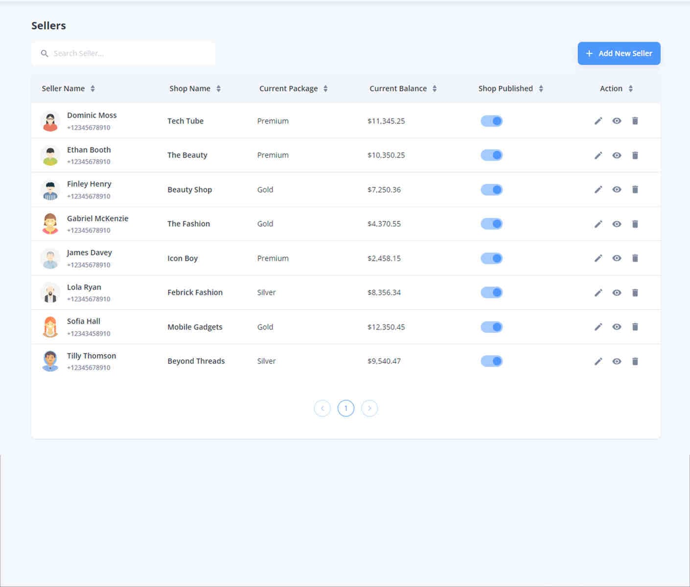
Task: Click inside the Search Seller field
Action: (x=122, y=53)
